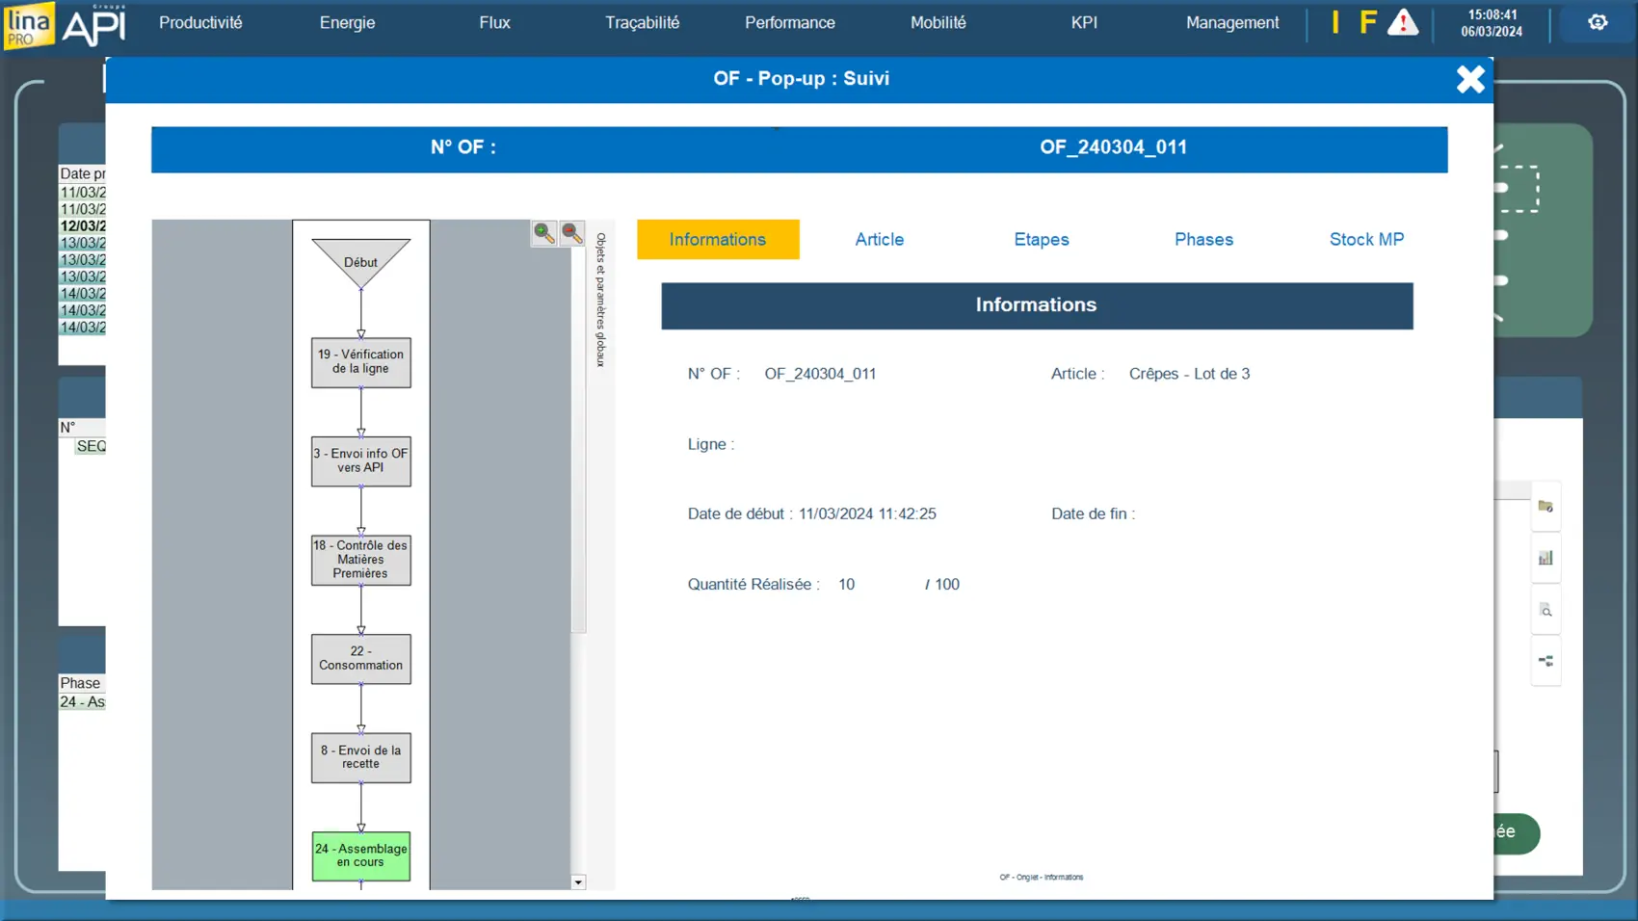This screenshot has width=1638, height=921.
Task: Click the yellow F indicator in header
Action: tap(1367, 23)
